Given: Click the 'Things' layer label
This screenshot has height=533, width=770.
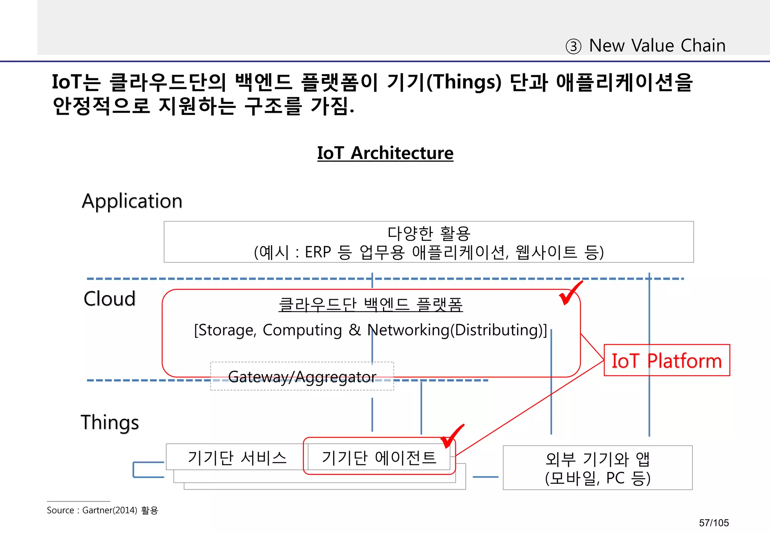Looking at the screenshot, I should pos(110,422).
